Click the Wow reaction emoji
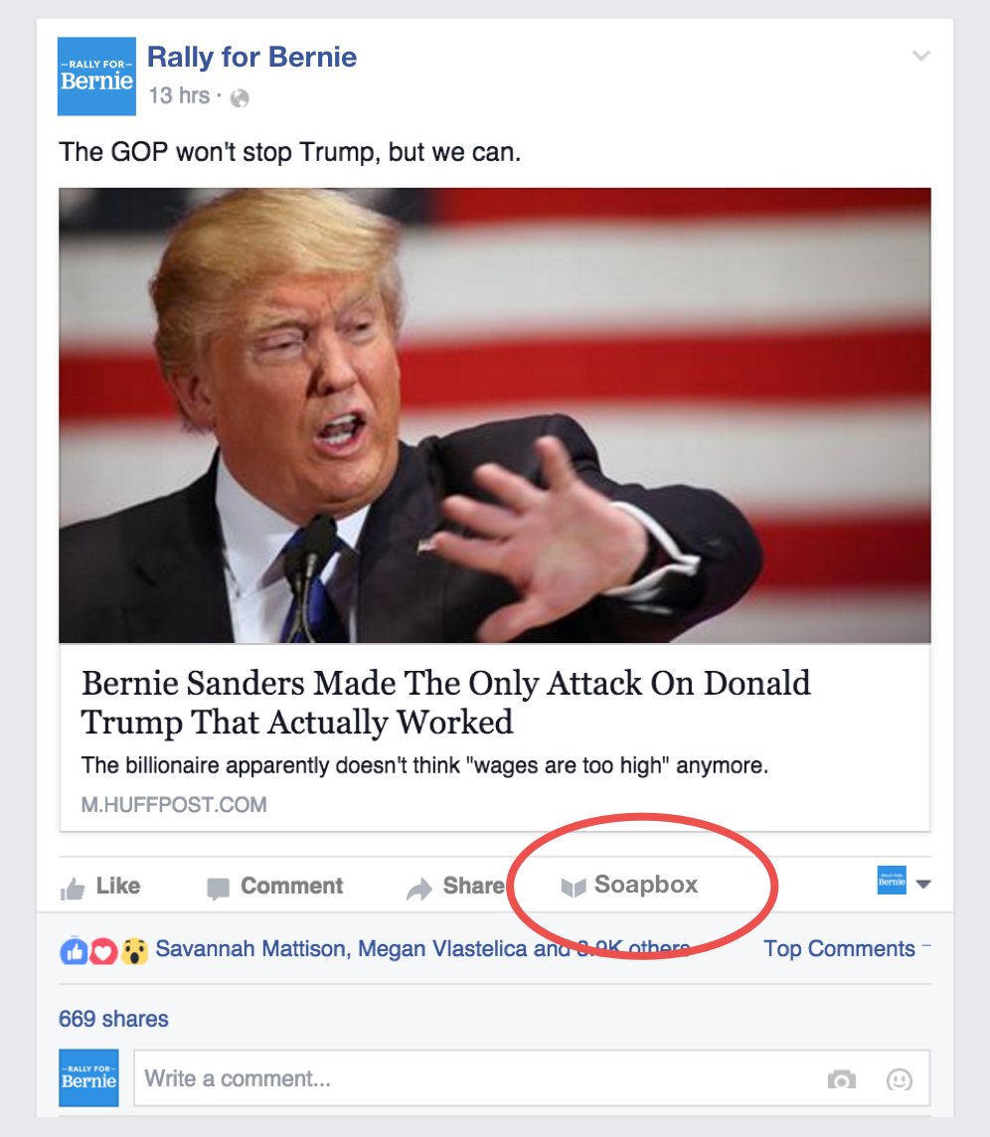990x1137 pixels. (x=134, y=950)
